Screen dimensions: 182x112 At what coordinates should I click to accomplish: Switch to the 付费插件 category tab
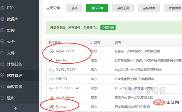(x=173, y=8)
